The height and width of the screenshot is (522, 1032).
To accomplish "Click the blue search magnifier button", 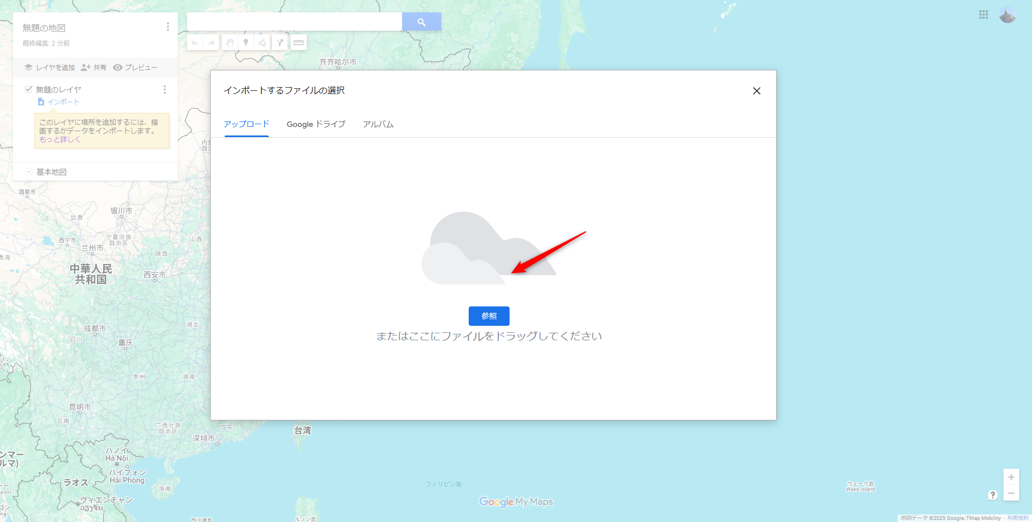I will pos(421,22).
